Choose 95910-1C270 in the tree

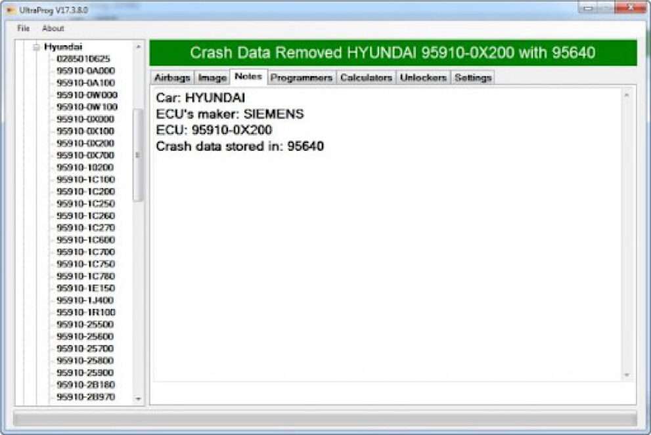85,227
